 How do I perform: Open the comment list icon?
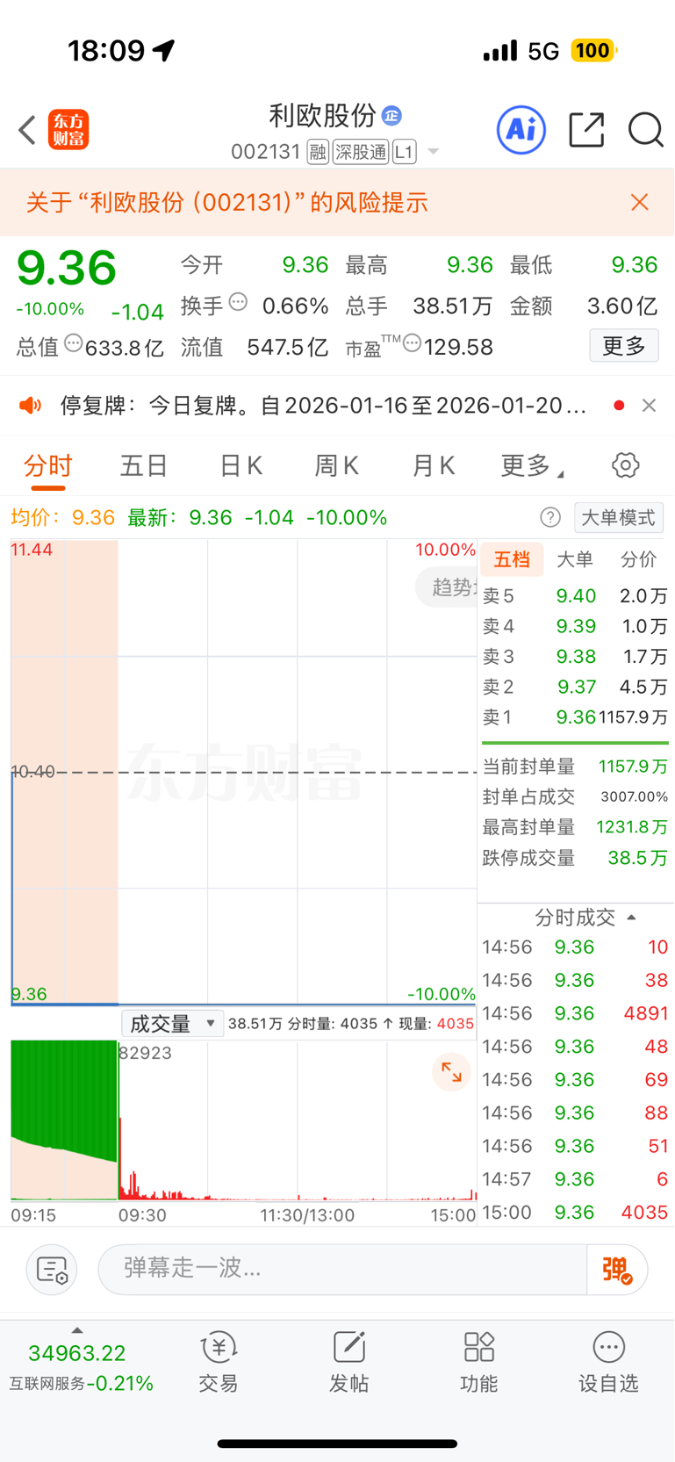coord(52,1270)
